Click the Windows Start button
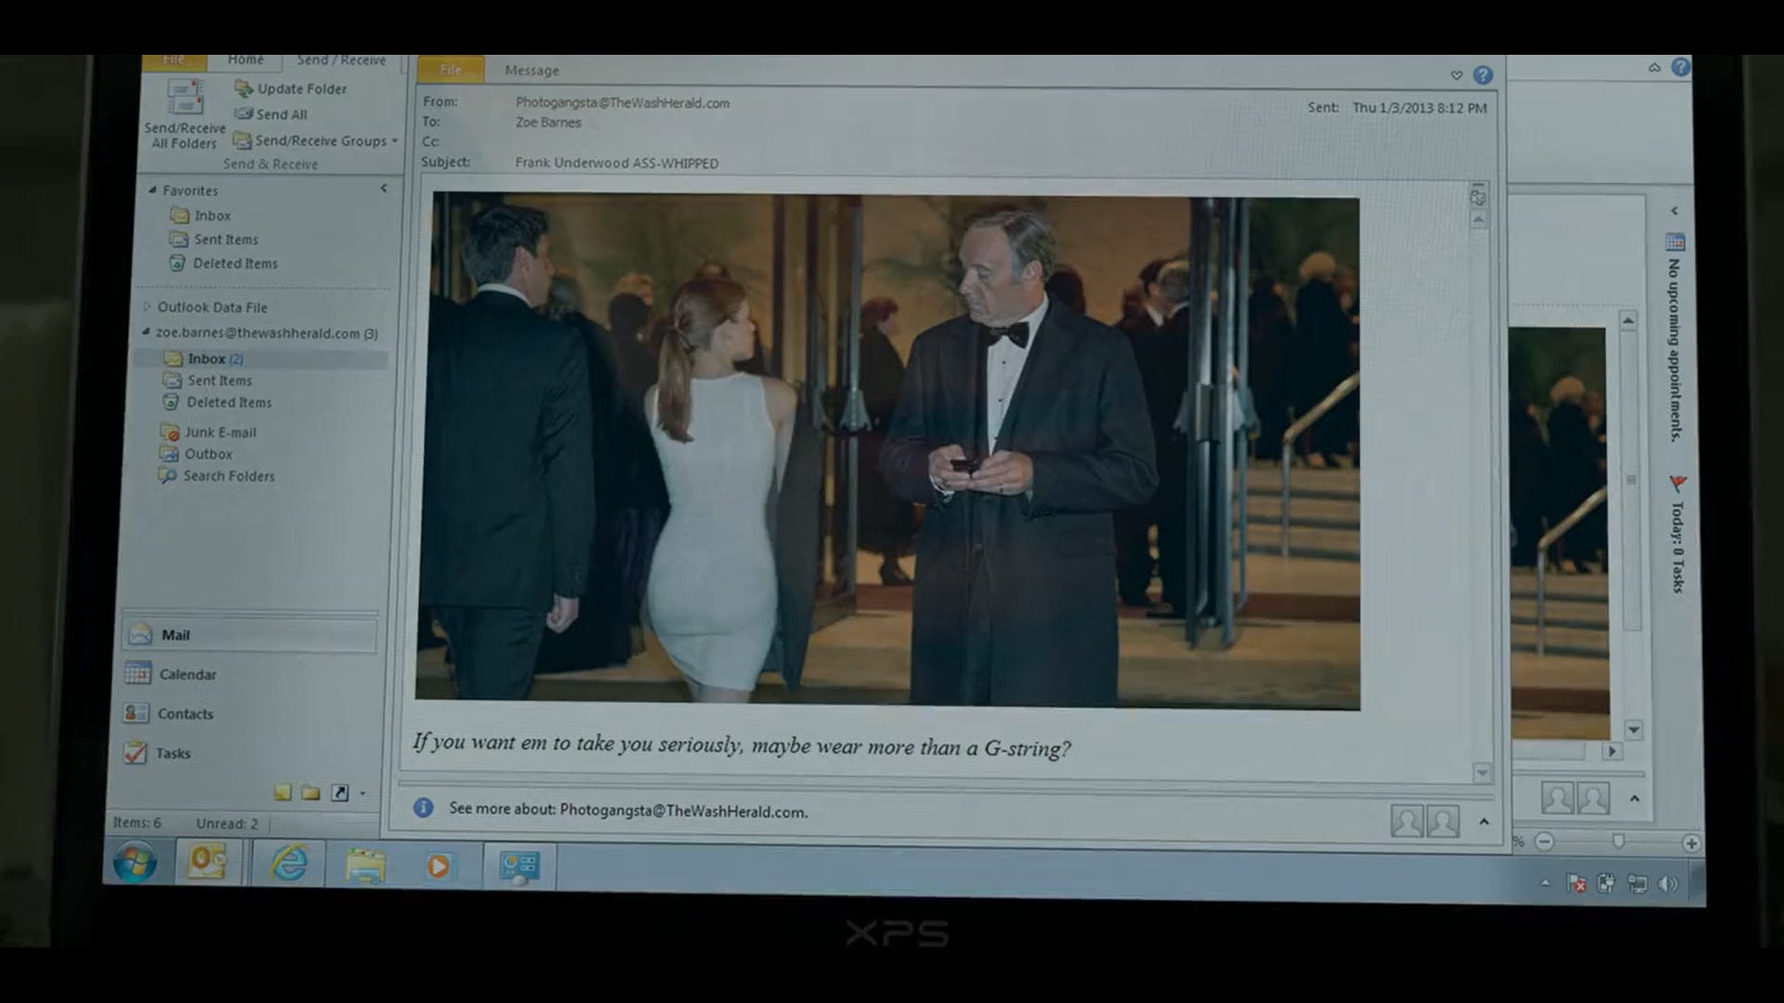 coord(136,863)
